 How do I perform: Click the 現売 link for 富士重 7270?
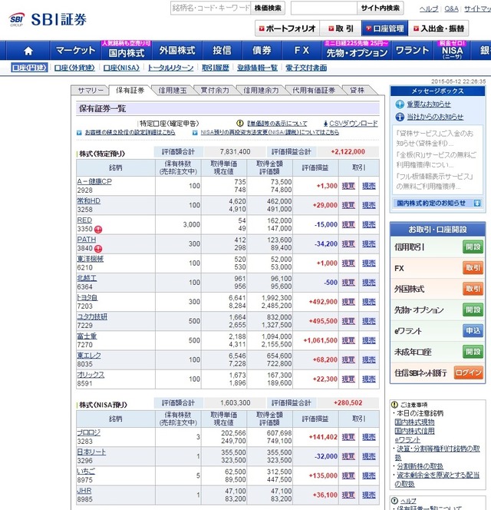tap(369, 340)
